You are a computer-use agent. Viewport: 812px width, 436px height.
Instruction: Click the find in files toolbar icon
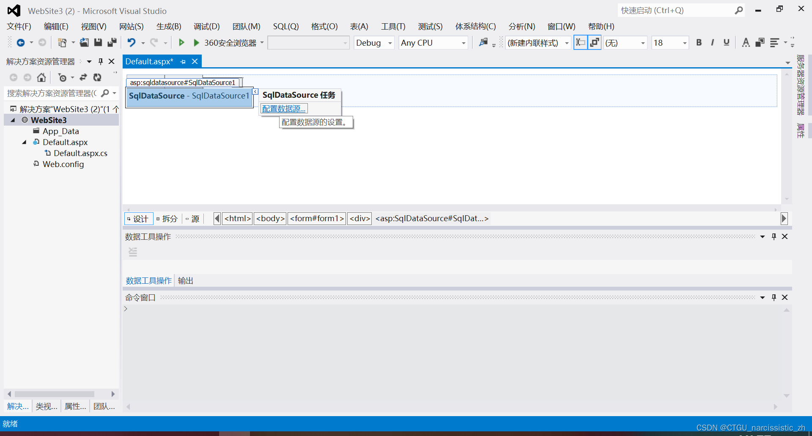[x=483, y=42]
